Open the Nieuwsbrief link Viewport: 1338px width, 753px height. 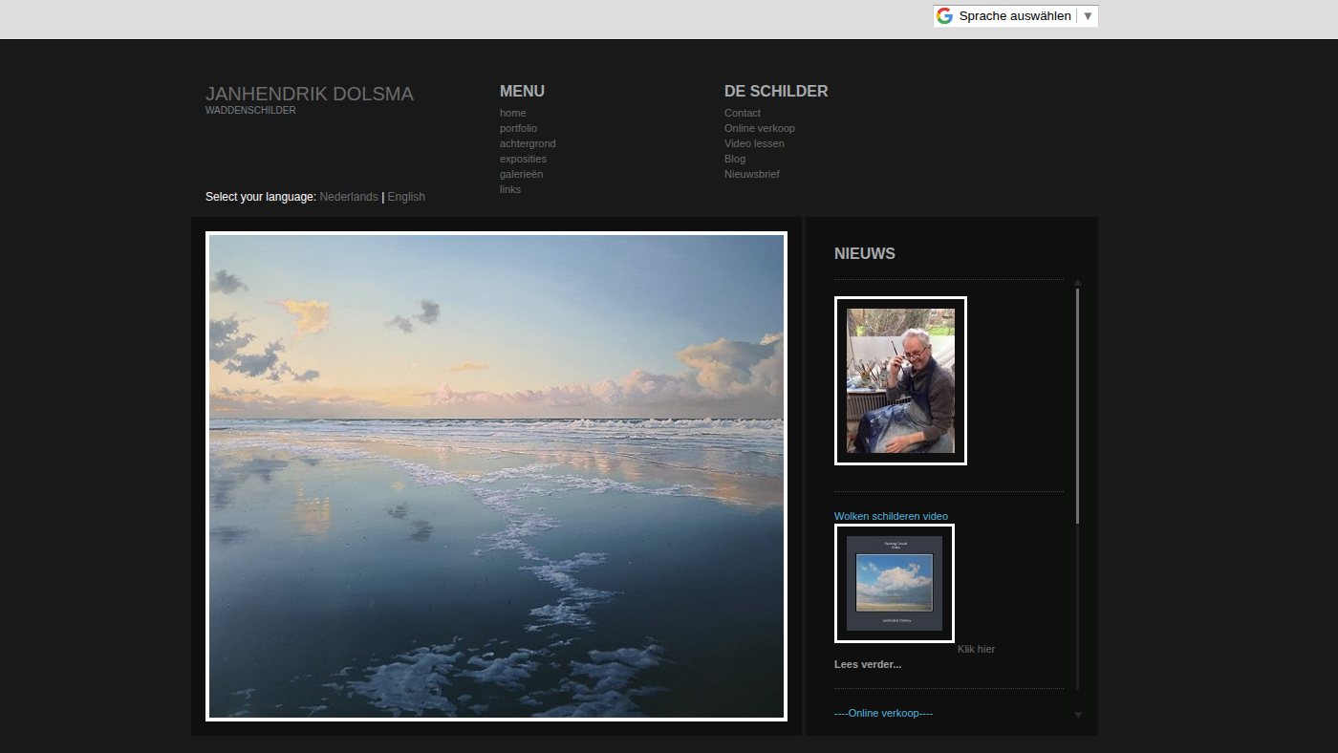pyautogui.click(x=752, y=174)
